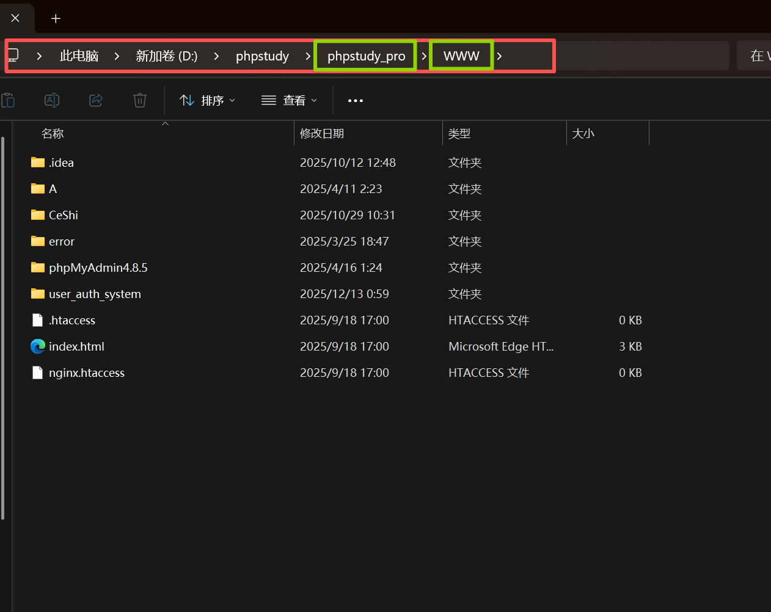Navigate to 新加卷 (D:) in breadcrumb
The width and height of the screenshot is (771, 612).
(167, 56)
